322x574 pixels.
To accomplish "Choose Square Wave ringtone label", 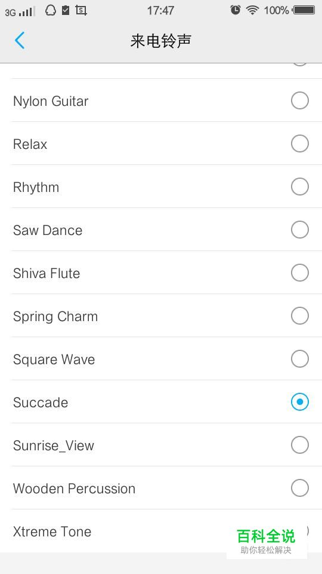I will coord(54,359).
